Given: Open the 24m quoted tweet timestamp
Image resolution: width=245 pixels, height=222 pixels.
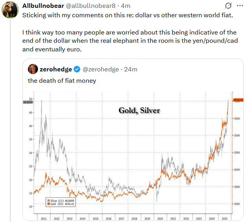Looking at the screenshot, I should pos(131,69).
